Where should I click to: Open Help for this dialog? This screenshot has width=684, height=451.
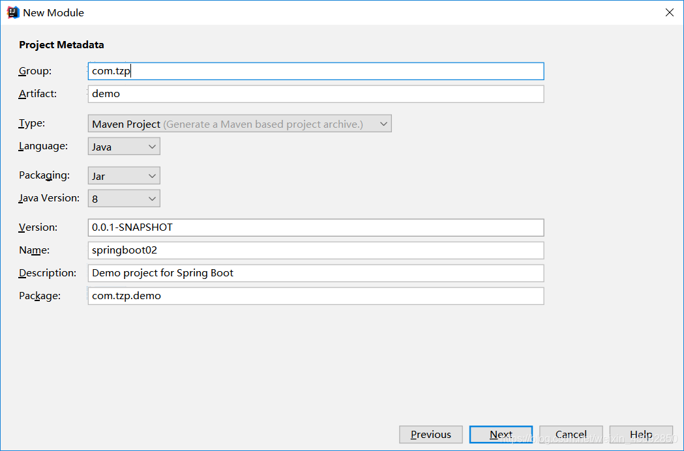[x=641, y=435]
